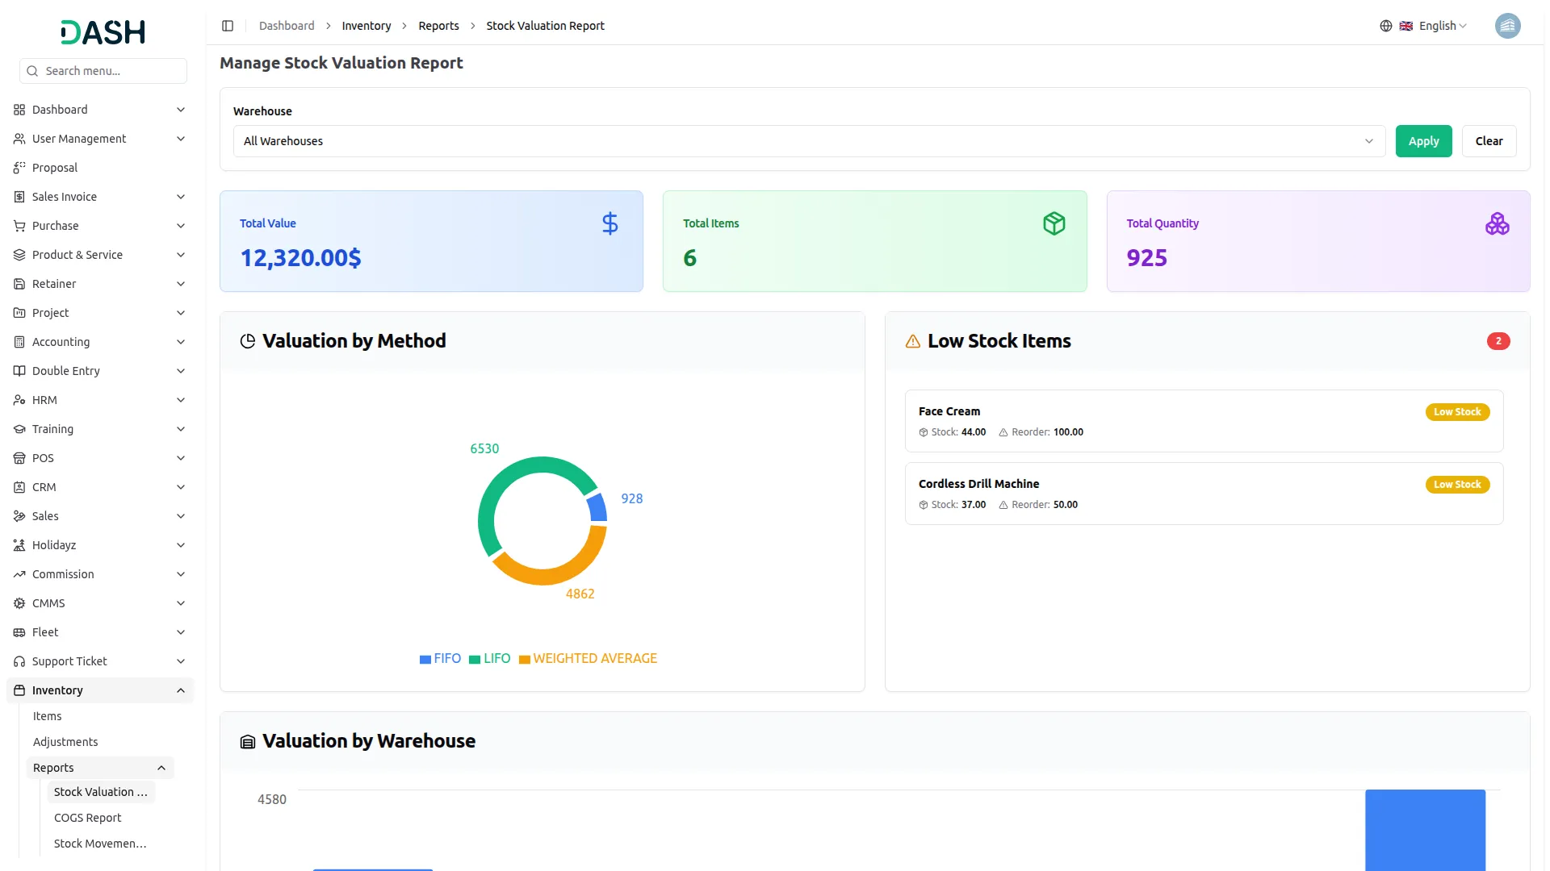Screen dimensions: 1550x871
Task: Toggle FIFO legend entry in chart
Action: [441, 658]
